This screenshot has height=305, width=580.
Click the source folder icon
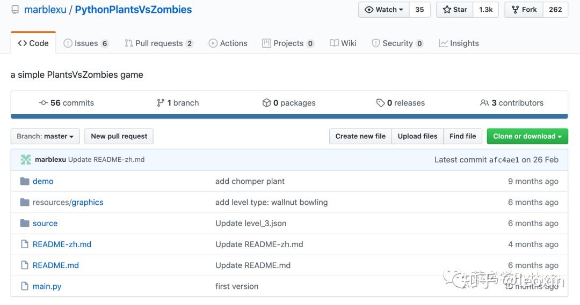[x=24, y=223]
